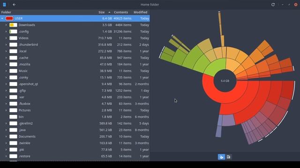Image resolution: width=300 pixels, height=168 pixels.
Task: Click .config row's usage bar
Action: coord(14,31)
